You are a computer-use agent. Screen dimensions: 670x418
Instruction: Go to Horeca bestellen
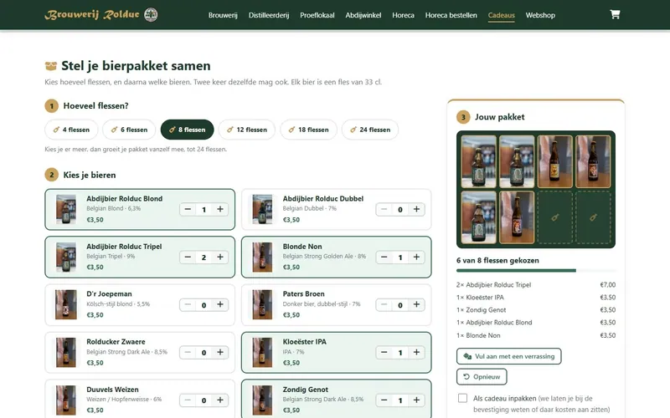(x=451, y=15)
